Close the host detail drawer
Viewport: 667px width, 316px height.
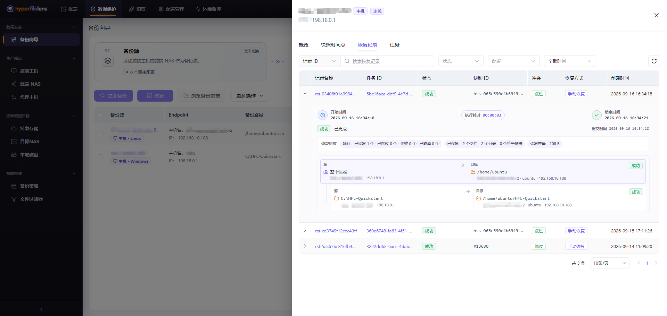(657, 15)
